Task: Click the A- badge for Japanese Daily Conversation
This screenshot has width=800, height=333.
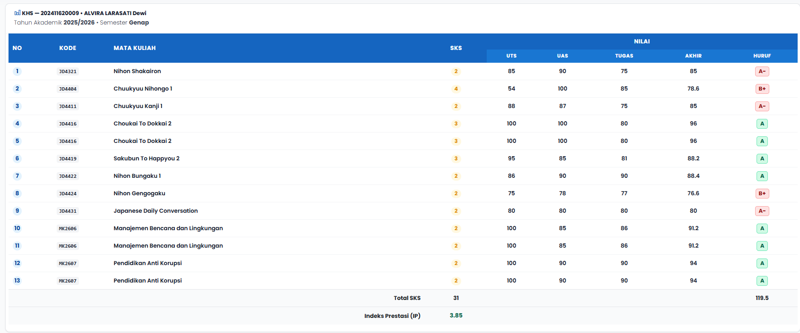Action: tap(762, 211)
